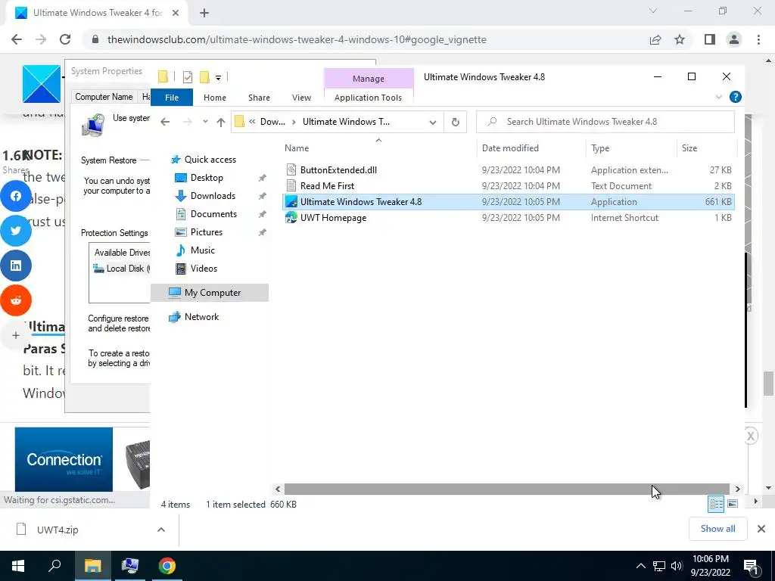Click New Folder icon in Explorer title bar
The image size is (775, 581).
pyautogui.click(x=204, y=77)
